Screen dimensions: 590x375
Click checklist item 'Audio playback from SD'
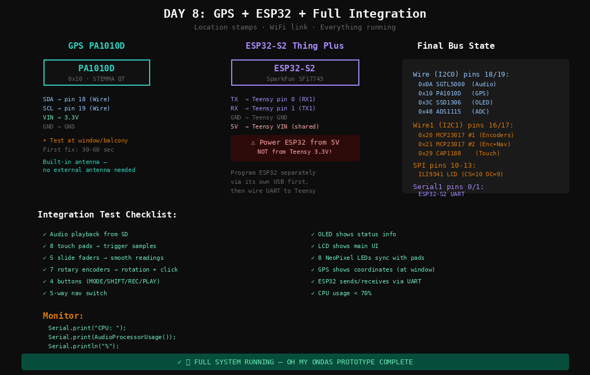click(x=85, y=234)
